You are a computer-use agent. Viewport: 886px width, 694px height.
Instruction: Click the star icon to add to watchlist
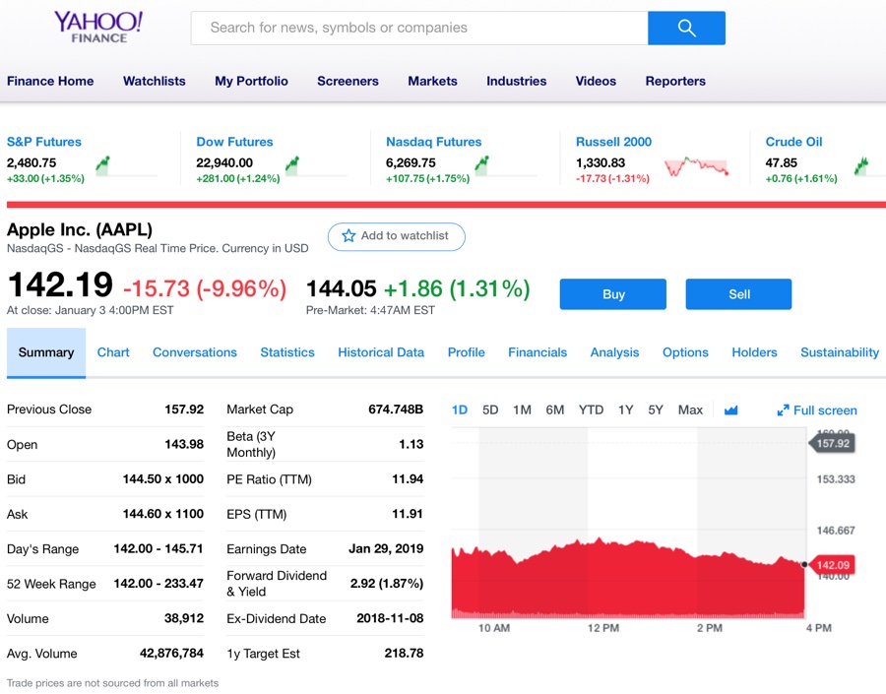pos(348,236)
